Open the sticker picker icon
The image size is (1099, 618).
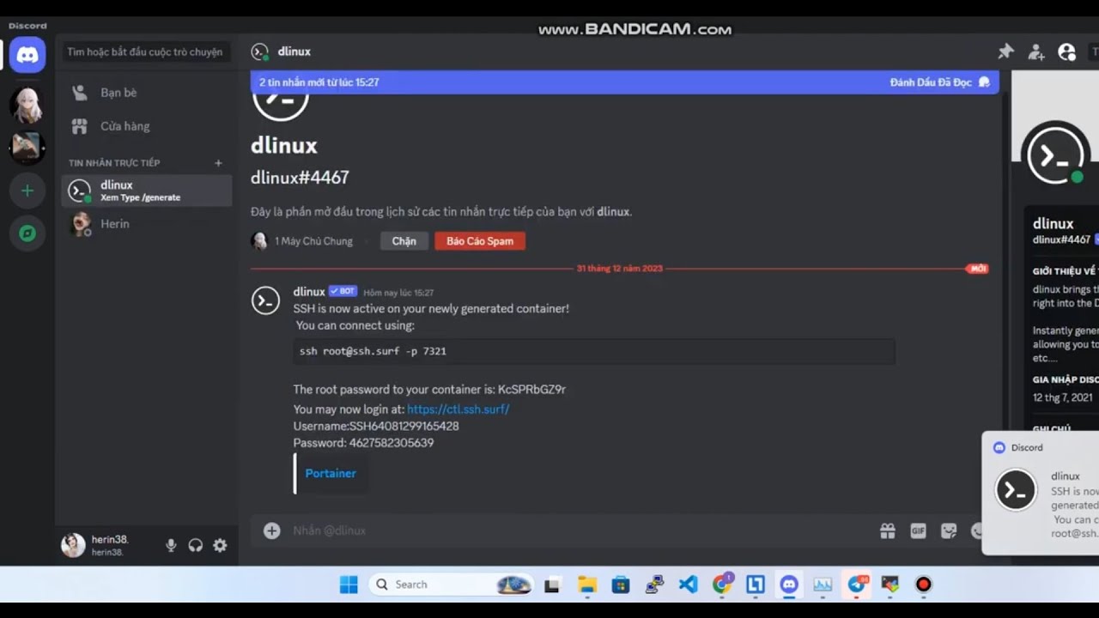point(949,530)
